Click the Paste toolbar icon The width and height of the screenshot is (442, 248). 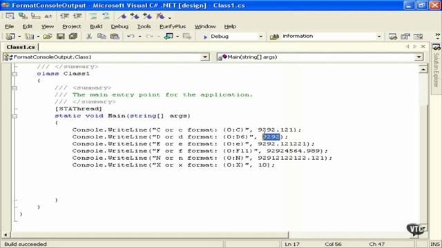pos(115,37)
